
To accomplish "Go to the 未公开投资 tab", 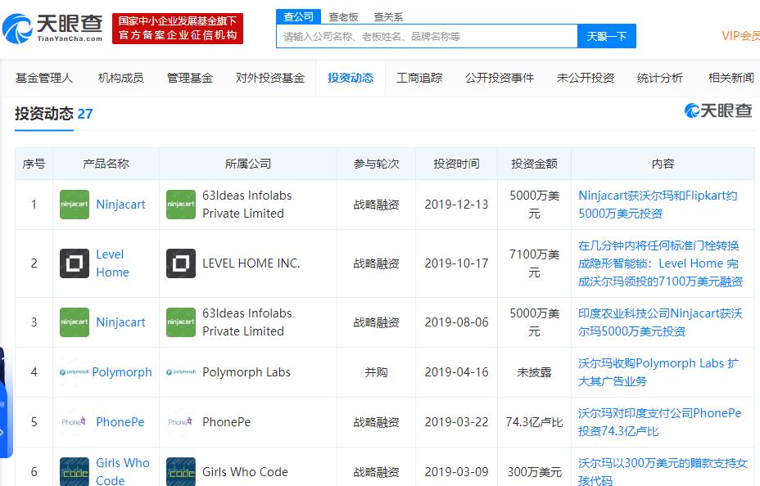I will tap(586, 78).
